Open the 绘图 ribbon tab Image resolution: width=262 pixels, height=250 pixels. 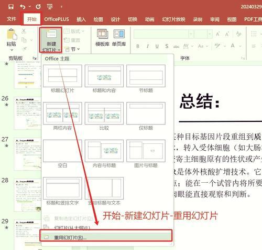click(x=99, y=19)
